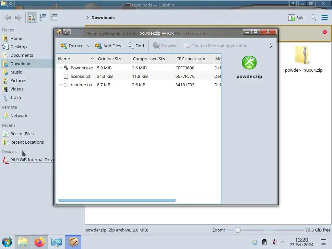Adjust the Dolphin Zoom slider
332x249 pixels.
click(x=245, y=230)
